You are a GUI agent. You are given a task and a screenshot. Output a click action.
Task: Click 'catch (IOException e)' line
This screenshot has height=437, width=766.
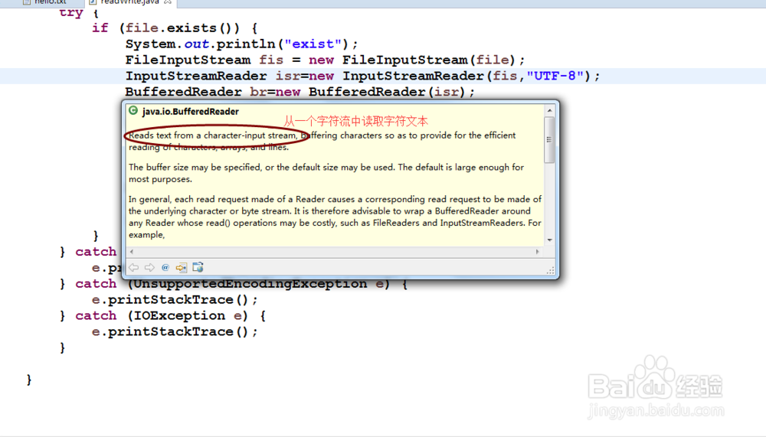162,316
